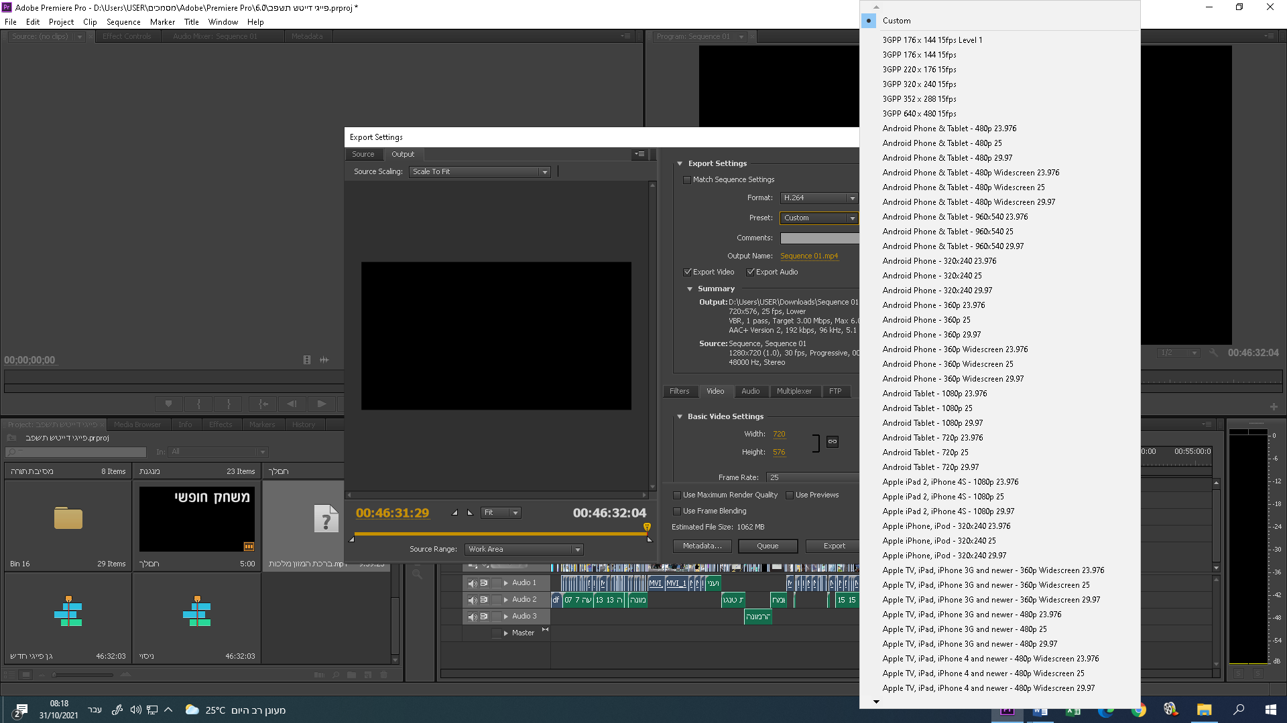Screen dimensions: 1287x723
Task: Open Export Settings panel flyout menu icon
Action: (639, 154)
